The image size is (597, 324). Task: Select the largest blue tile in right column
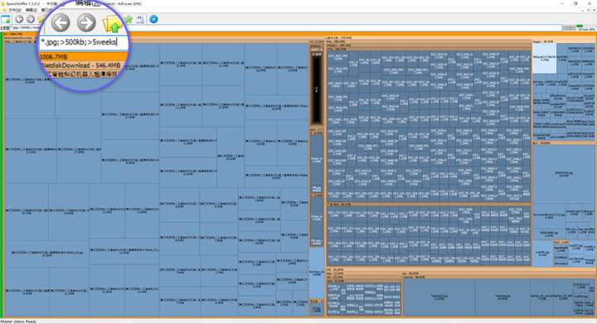coord(564,174)
